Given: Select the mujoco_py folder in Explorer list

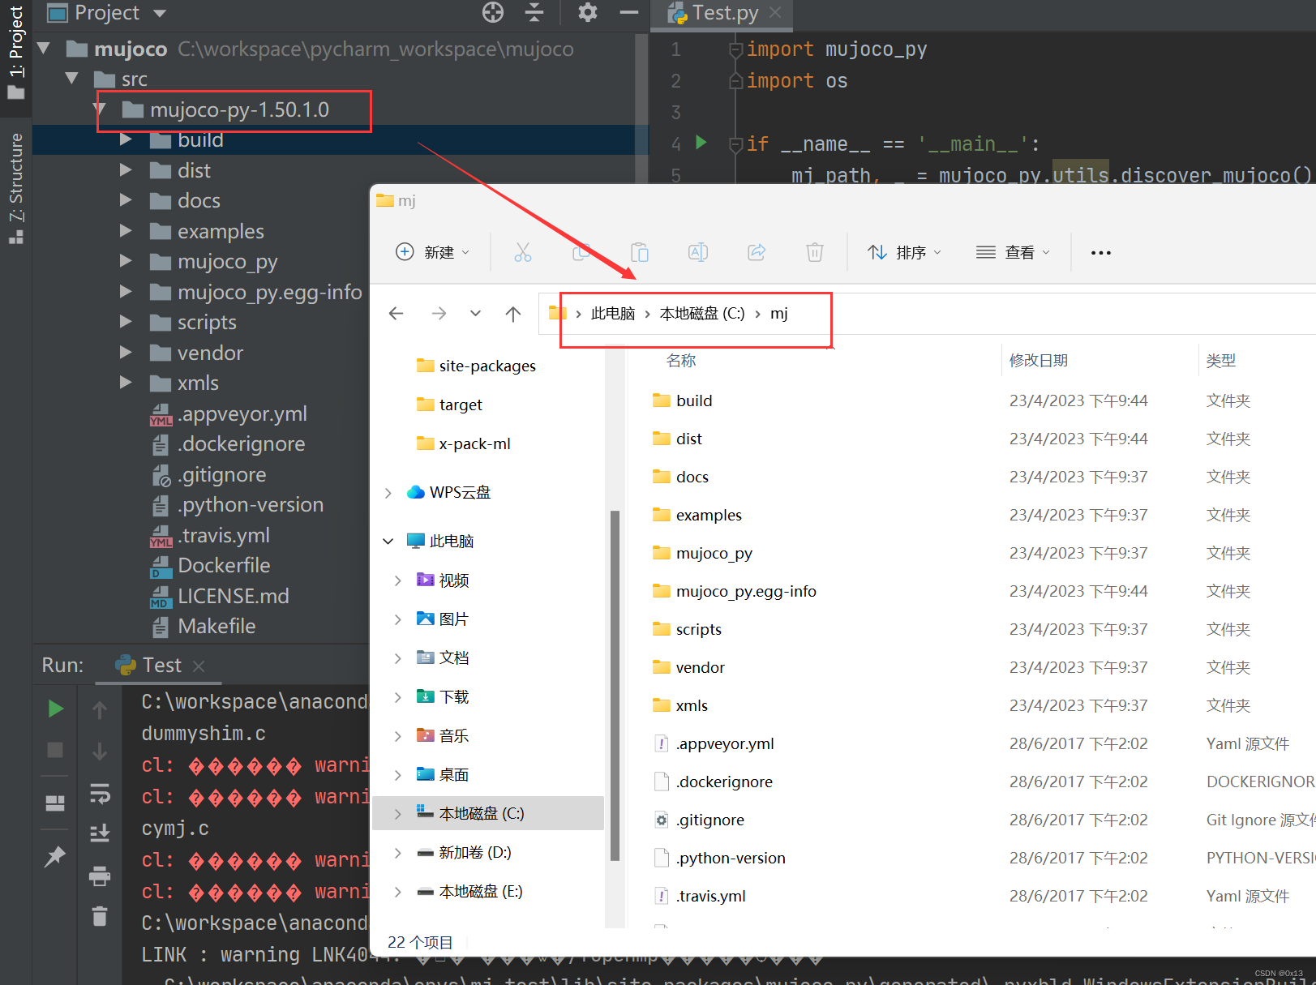Looking at the screenshot, I should tap(714, 553).
